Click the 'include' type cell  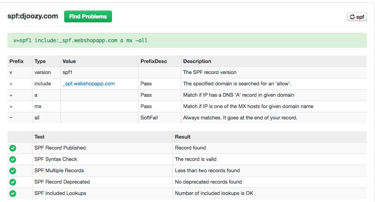coord(43,84)
